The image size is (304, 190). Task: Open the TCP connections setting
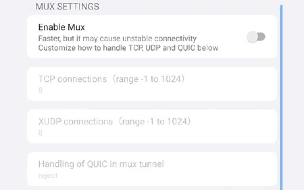click(x=152, y=84)
